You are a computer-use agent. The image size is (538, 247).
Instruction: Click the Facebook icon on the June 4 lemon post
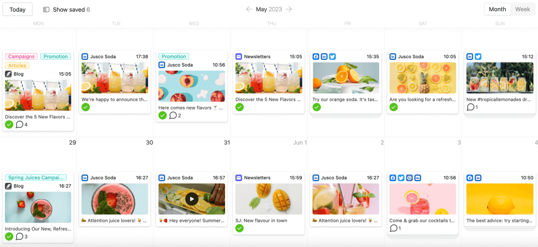tap(469, 177)
